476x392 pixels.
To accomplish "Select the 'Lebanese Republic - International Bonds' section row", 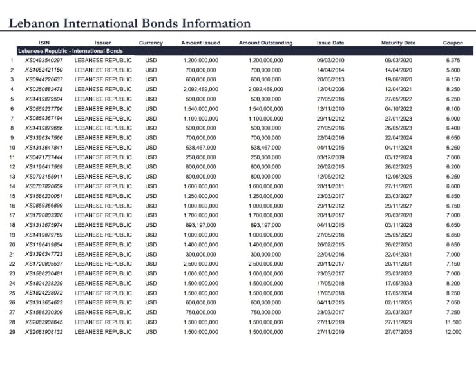I will pyautogui.click(x=245, y=51).
